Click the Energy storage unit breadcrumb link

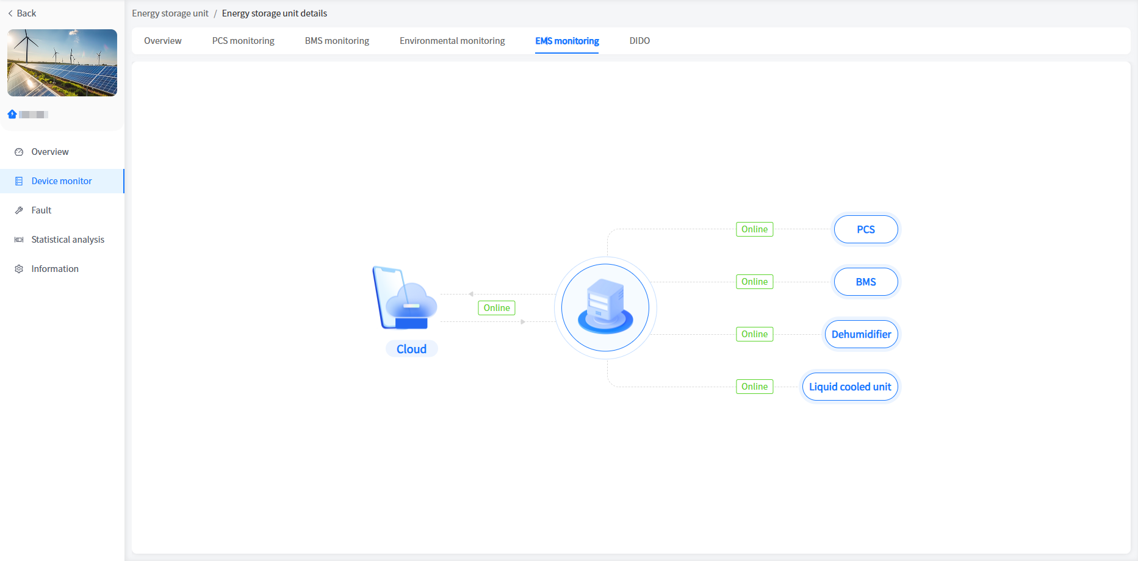(x=170, y=13)
